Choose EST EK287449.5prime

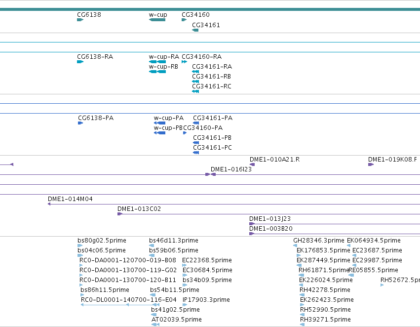(x=323, y=260)
